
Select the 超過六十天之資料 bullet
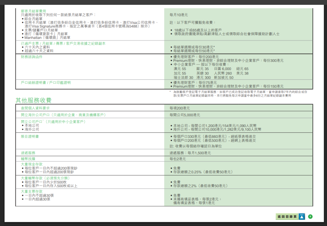pos(39,51)
